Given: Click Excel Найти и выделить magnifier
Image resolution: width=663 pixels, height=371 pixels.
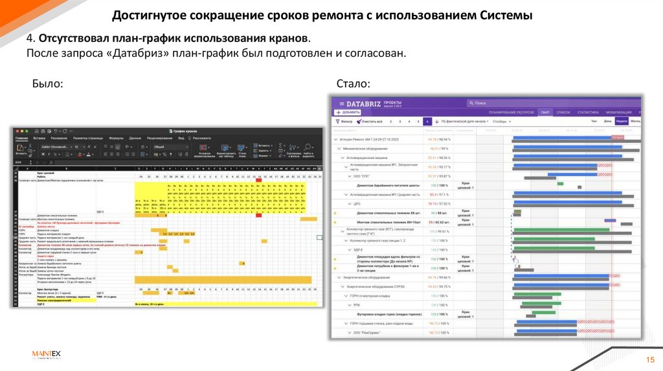Looking at the screenshot, I should click(308, 147).
